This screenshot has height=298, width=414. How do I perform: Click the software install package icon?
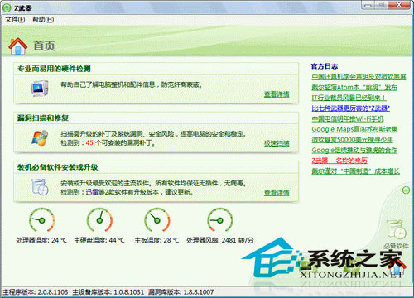point(40,187)
